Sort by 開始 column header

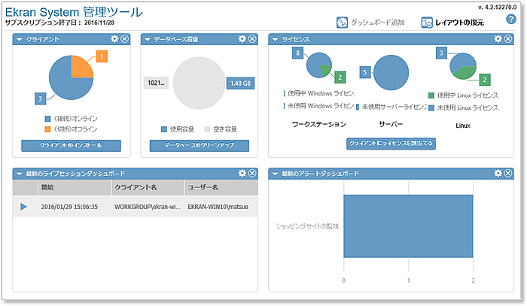pos(75,187)
